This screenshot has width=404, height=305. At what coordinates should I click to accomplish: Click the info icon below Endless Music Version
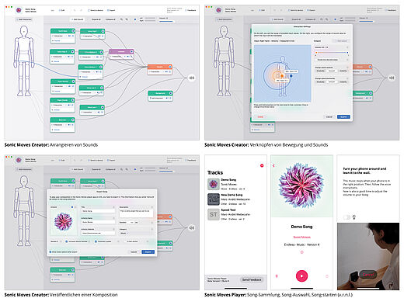(301, 252)
